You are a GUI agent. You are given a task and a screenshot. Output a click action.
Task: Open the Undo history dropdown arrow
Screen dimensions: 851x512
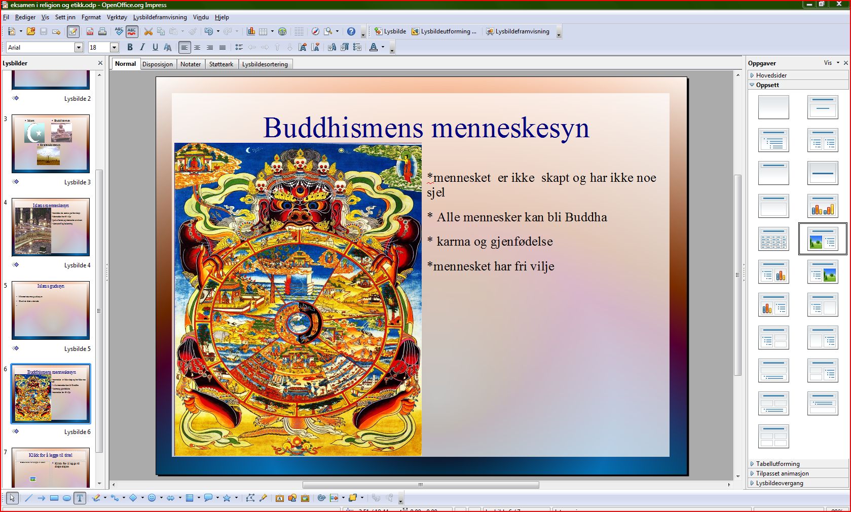click(218, 31)
